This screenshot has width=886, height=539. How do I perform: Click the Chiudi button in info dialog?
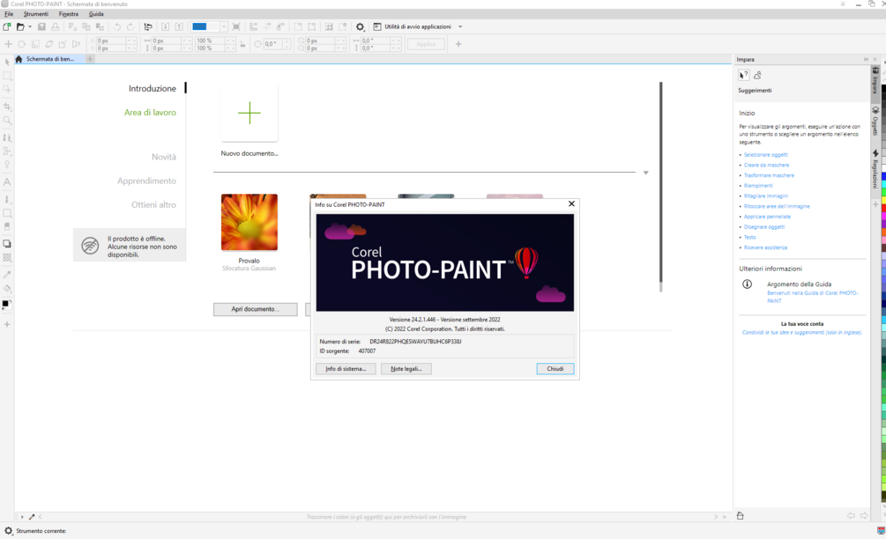click(555, 368)
